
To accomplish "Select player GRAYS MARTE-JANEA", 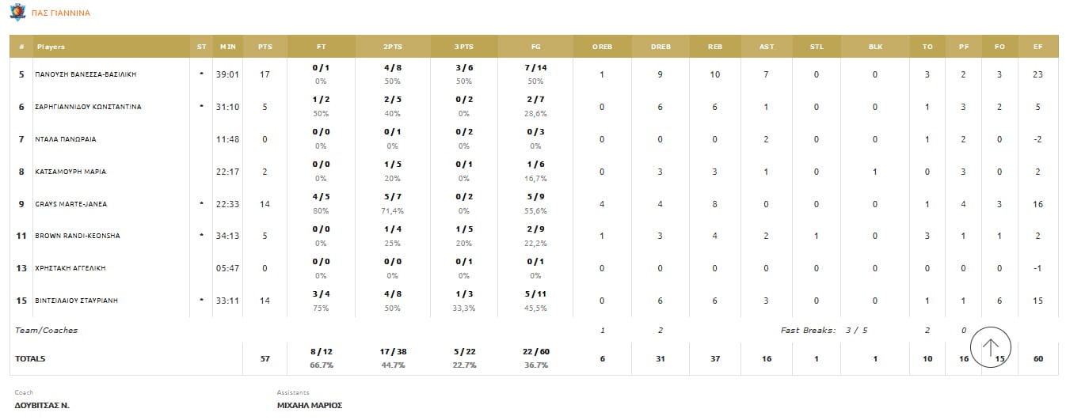I will [71, 204].
